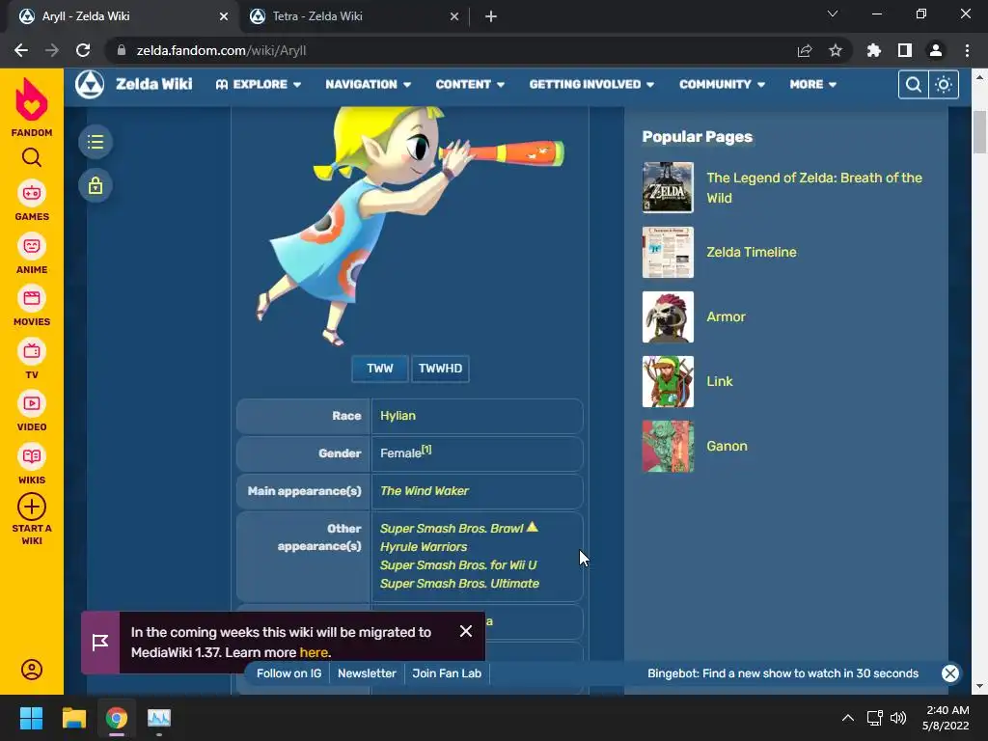Open The Wind Waker link
This screenshot has width=988, height=741.
[x=425, y=491]
